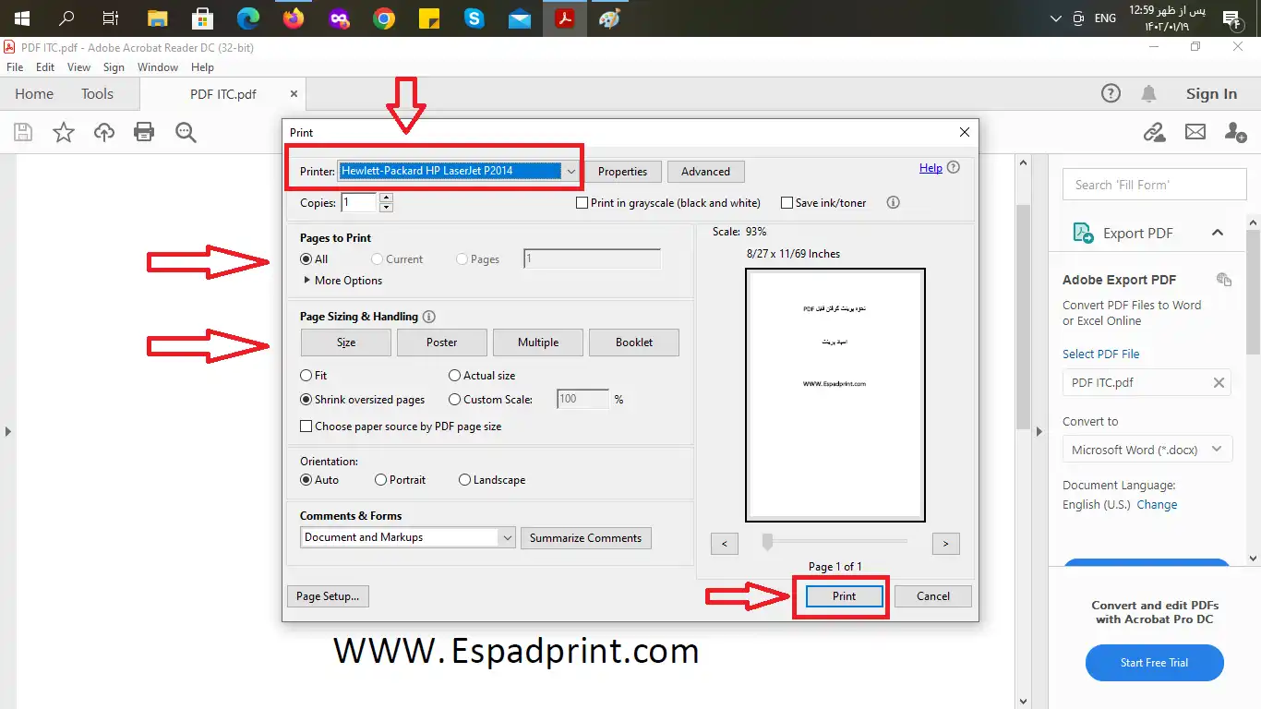Click copy icon beside Adobe Export PDF
1261x709 pixels.
[1224, 280]
